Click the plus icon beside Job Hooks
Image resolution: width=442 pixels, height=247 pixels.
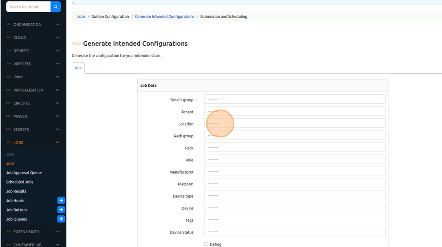point(61,200)
